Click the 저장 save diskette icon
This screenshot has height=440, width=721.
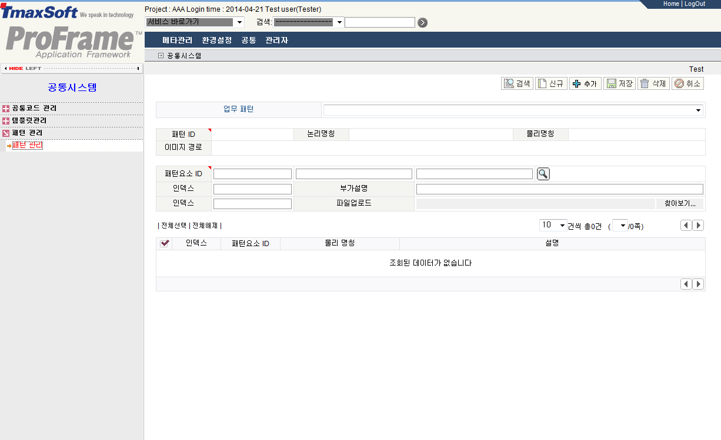[x=619, y=83]
